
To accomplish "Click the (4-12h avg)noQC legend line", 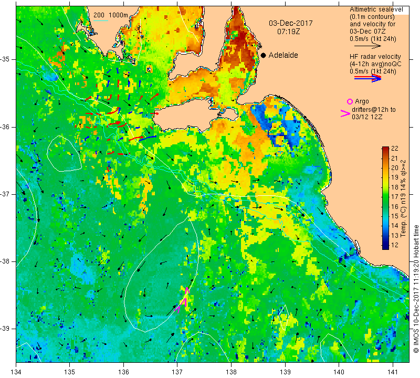I will click(x=375, y=64).
